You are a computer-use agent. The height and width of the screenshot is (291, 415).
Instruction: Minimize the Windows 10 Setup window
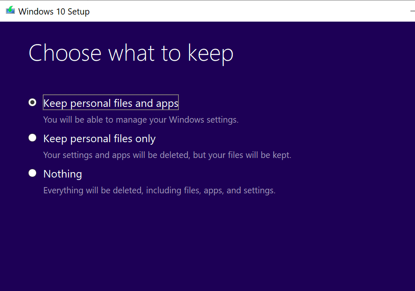[412, 11]
